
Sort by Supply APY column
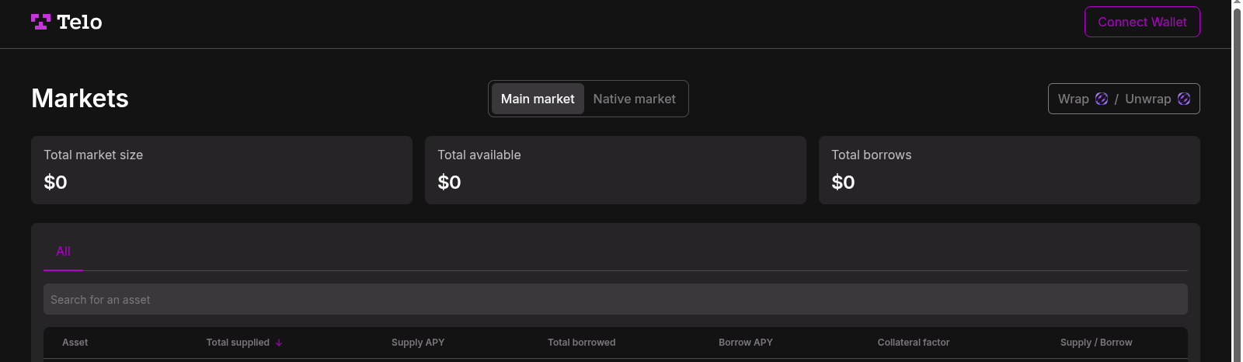[x=418, y=343]
